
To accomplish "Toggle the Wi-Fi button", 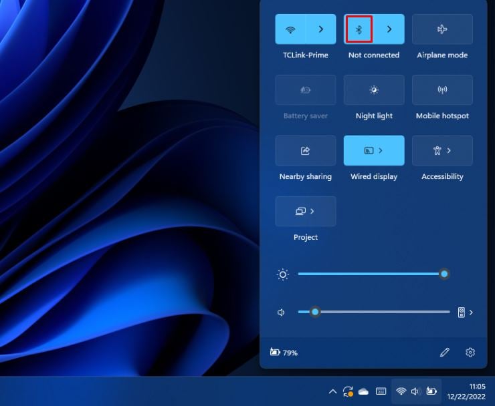I will tap(290, 29).
